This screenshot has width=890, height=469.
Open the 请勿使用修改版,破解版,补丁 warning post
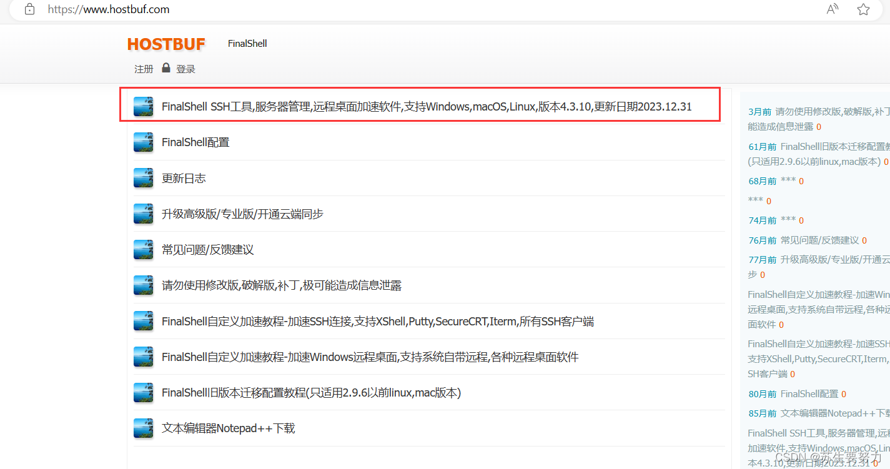point(282,285)
